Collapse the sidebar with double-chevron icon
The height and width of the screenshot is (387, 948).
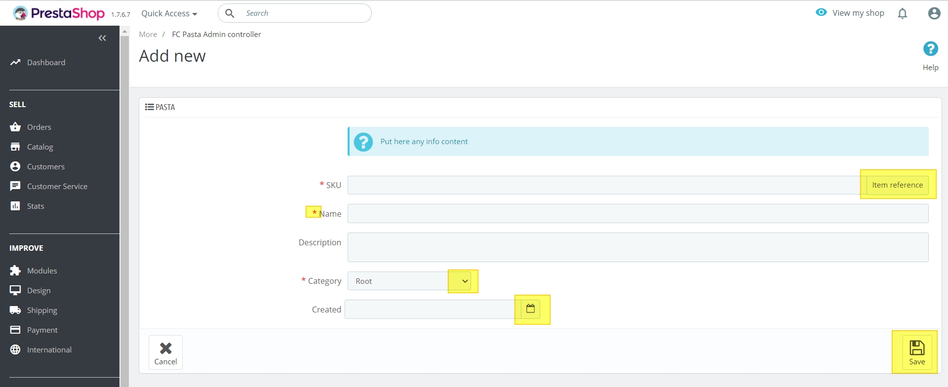[102, 38]
